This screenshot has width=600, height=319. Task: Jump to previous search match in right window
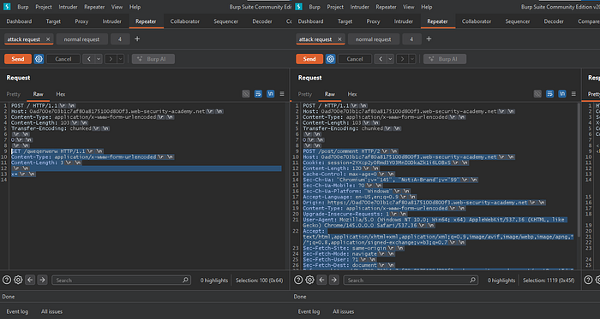321,280
